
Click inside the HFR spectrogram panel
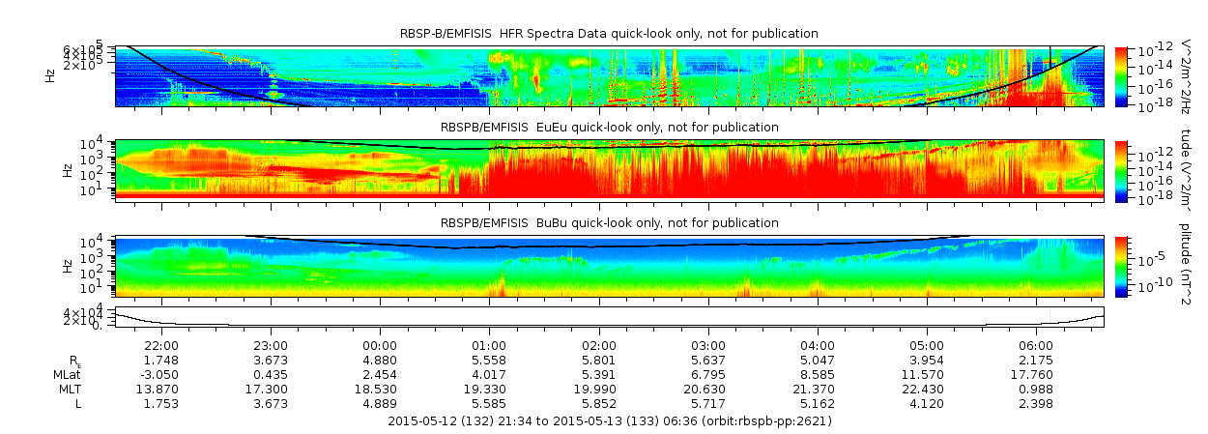click(609, 75)
